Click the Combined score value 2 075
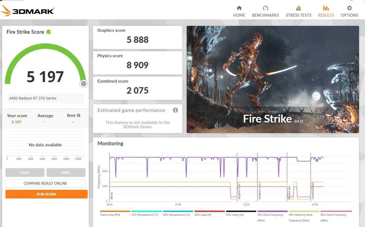Screen dimensions: 365x227 coord(138,90)
